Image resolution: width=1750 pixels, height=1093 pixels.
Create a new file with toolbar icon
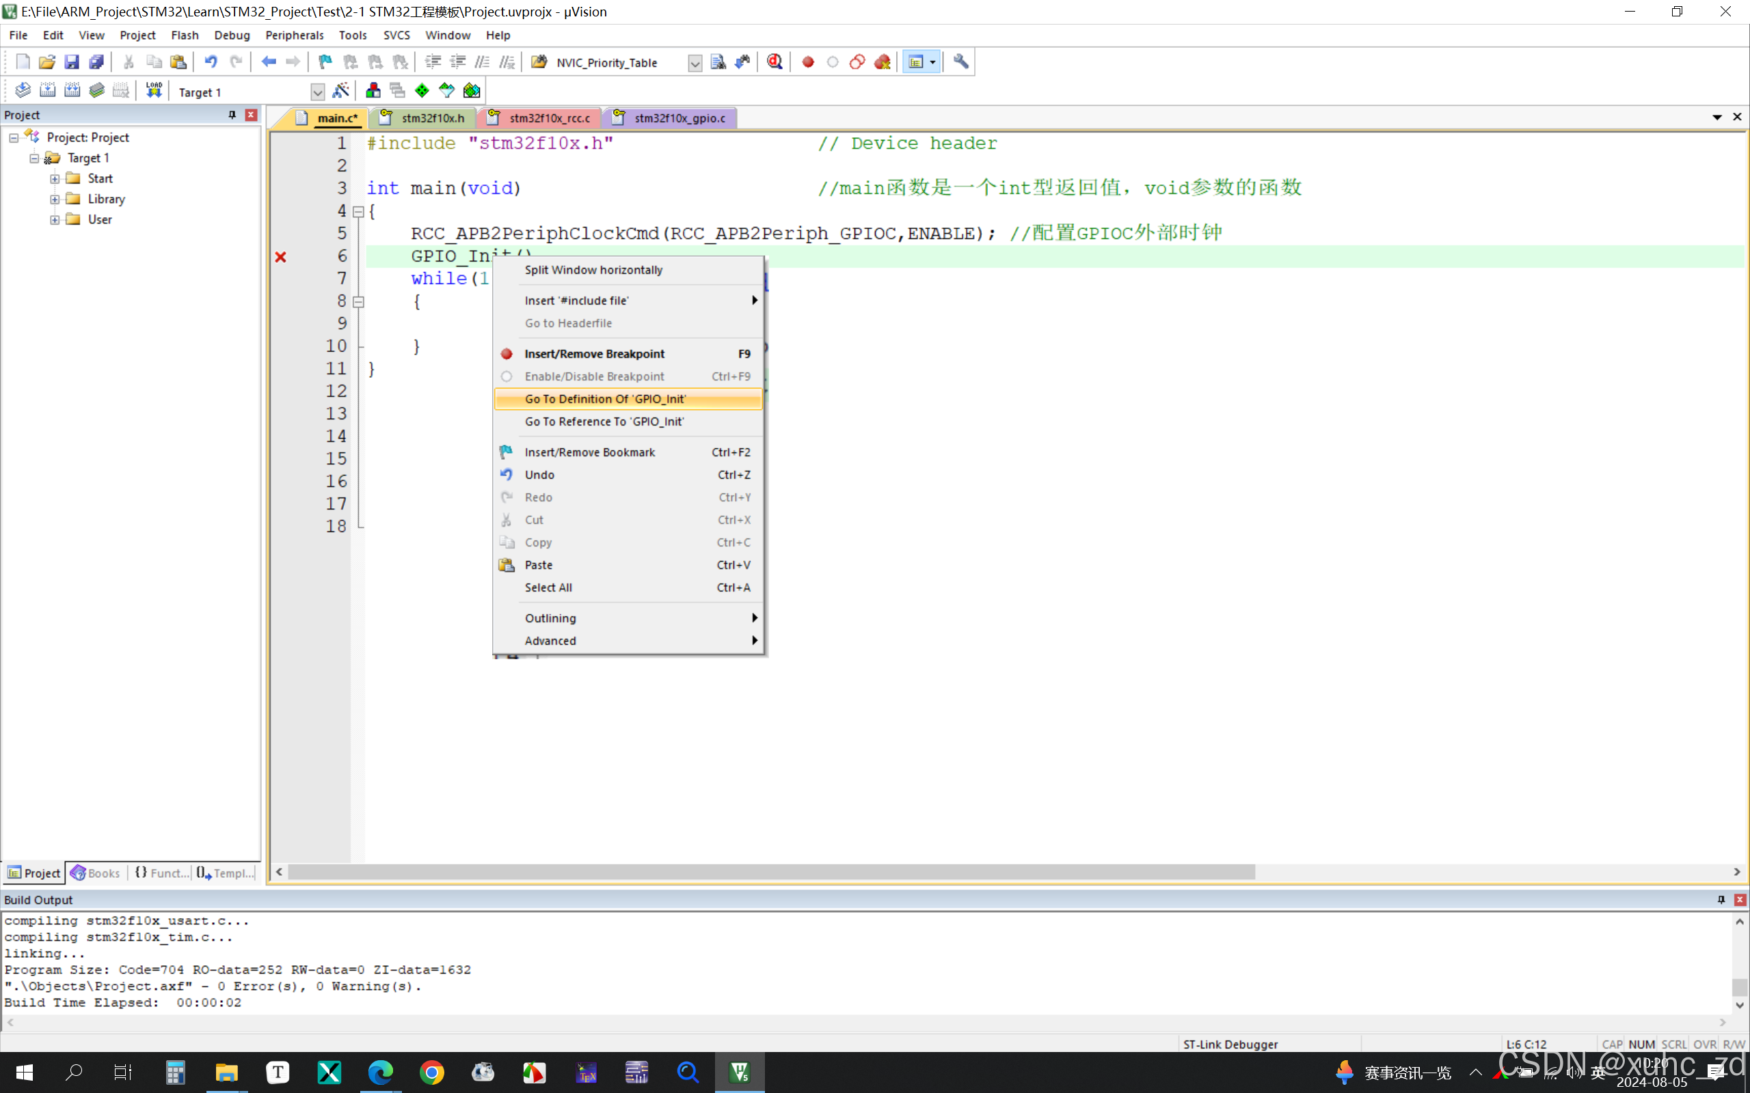pyautogui.click(x=23, y=62)
